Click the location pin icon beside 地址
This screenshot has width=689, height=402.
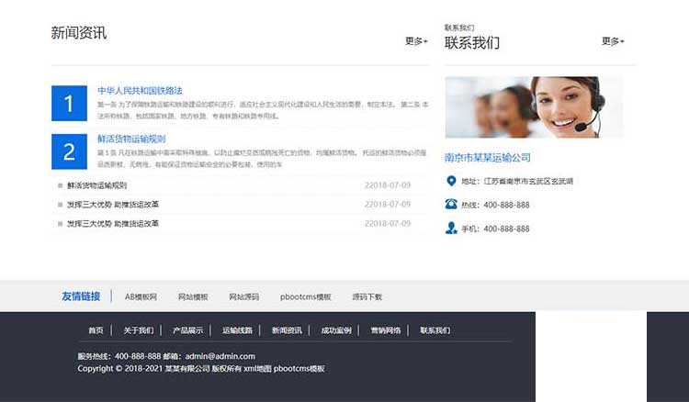pos(451,181)
